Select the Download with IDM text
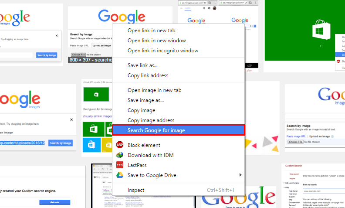 click(150, 155)
